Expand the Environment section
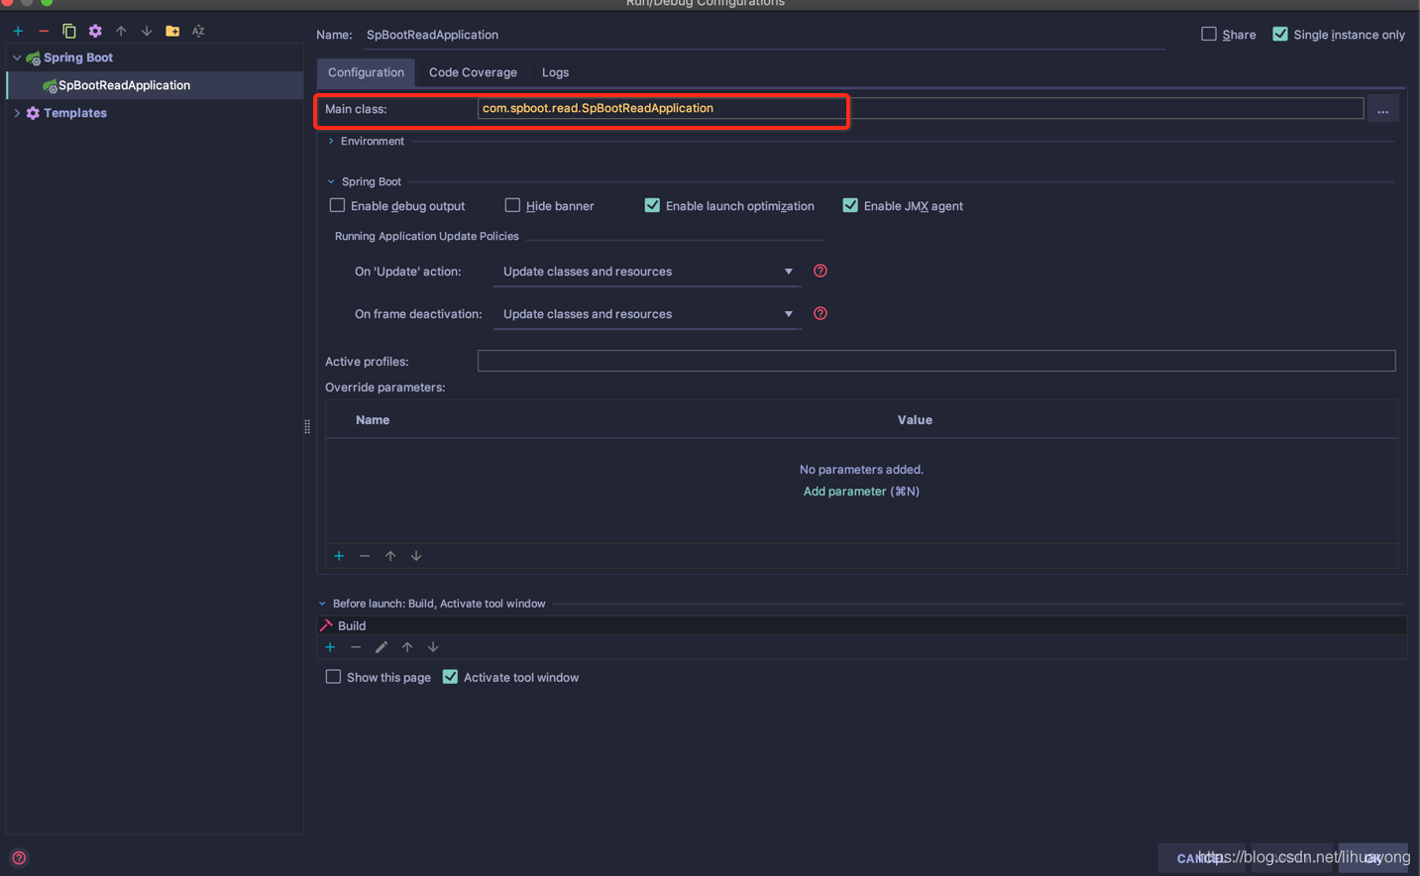The image size is (1420, 876). point(331,141)
